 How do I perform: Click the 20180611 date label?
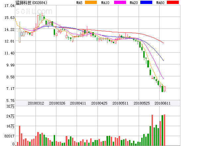coord(163,103)
